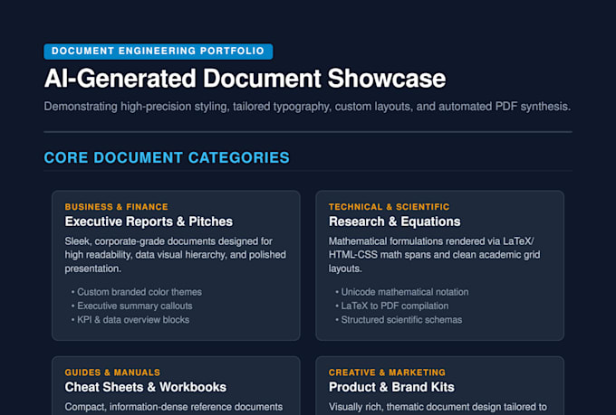The width and height of the screenshot is (616, 415).
Task: Select the 'Executive summary callouts' bullet
Action: (x=131, y=306)
